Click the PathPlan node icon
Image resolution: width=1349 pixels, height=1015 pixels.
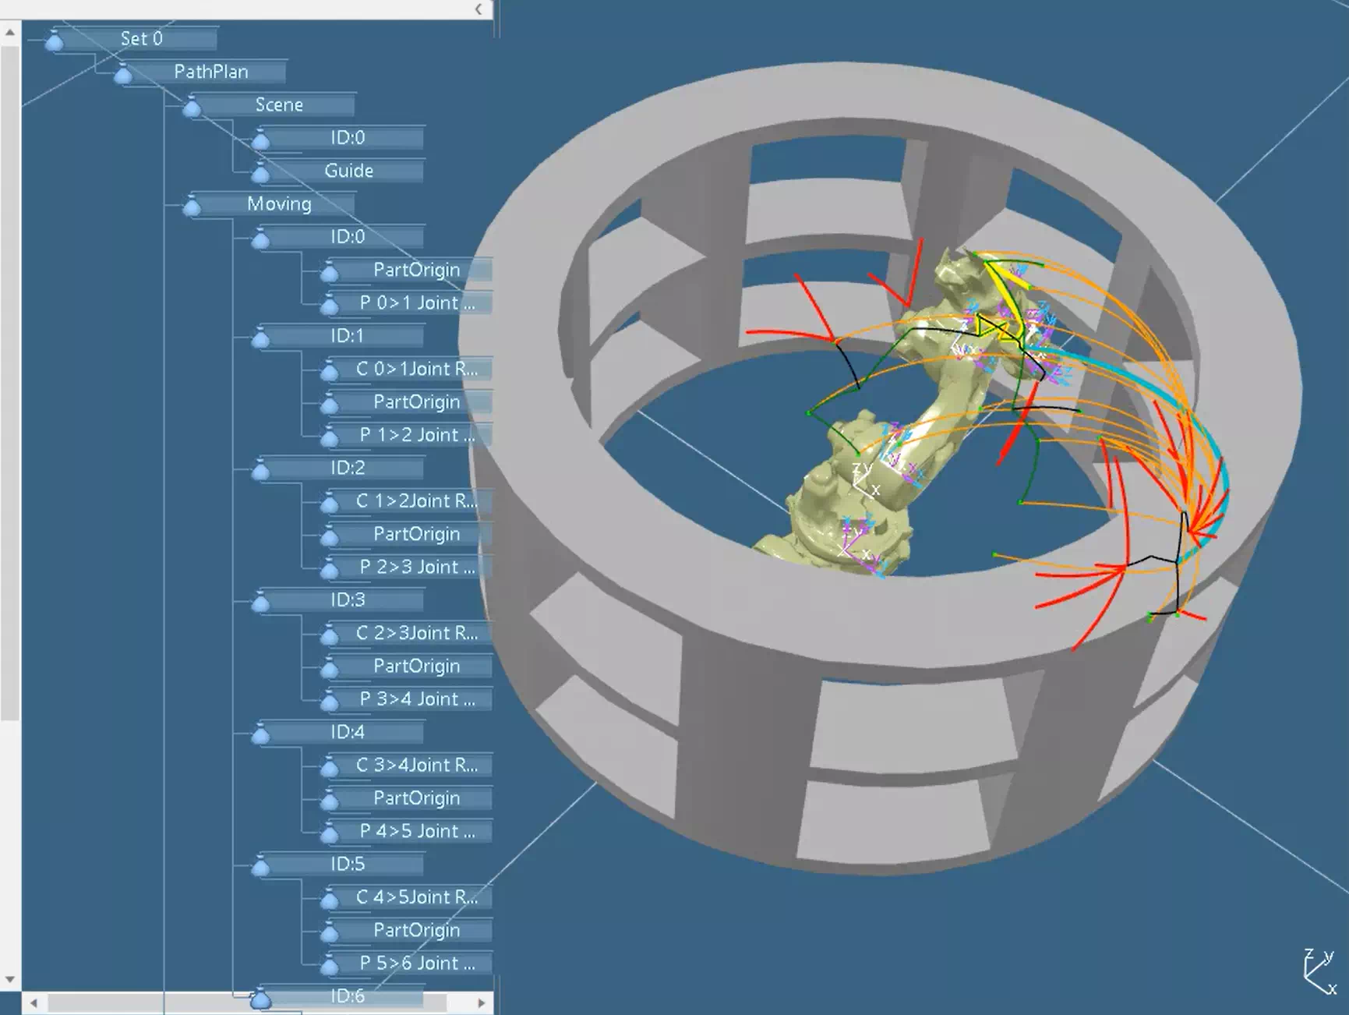point(123,74)
